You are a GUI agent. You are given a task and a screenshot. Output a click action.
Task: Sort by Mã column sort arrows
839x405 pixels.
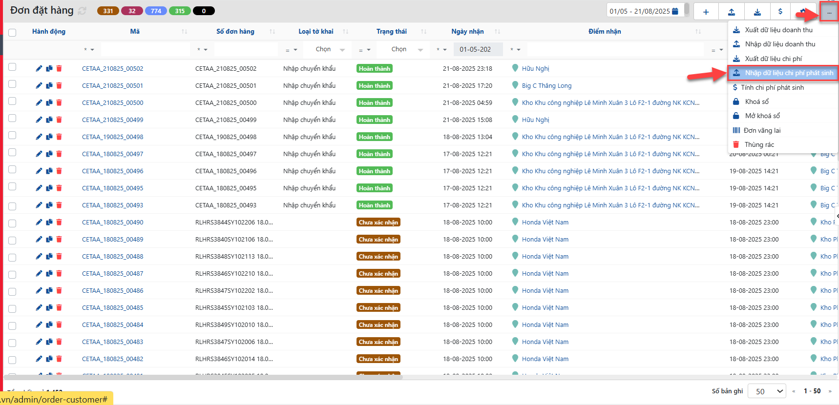pyautogui.click(x=184, y=31)
